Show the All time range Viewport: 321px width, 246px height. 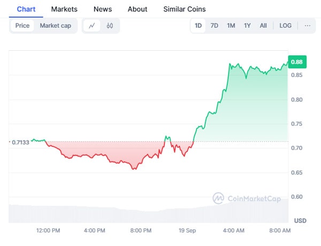tap(263, 26)
